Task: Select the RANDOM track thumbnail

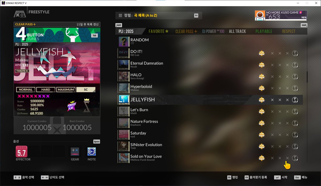Action: click(124, 42)
